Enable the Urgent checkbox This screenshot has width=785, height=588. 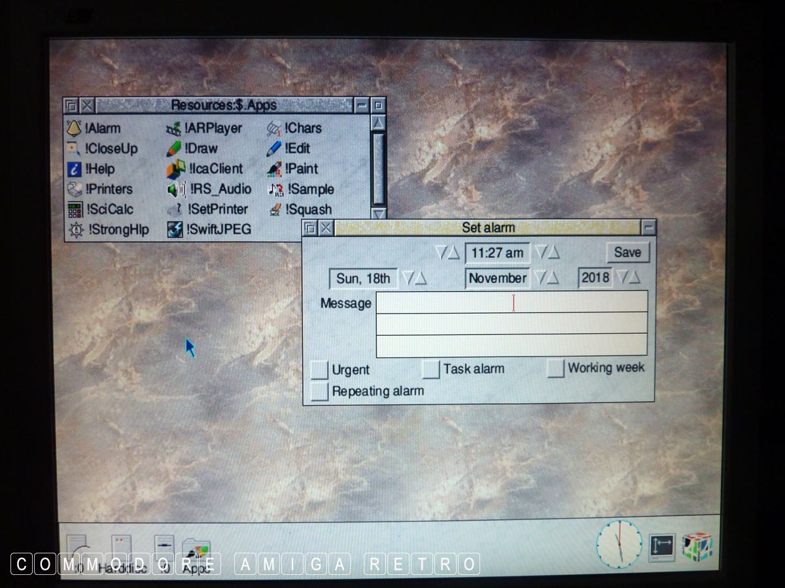(319, 370)
